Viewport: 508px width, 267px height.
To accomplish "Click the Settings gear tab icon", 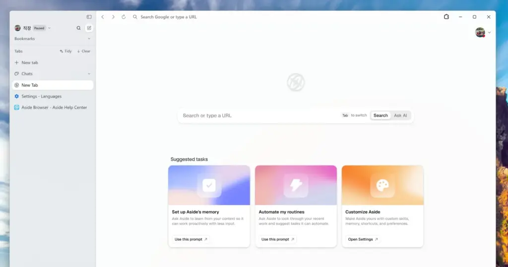I will point(16,96).
